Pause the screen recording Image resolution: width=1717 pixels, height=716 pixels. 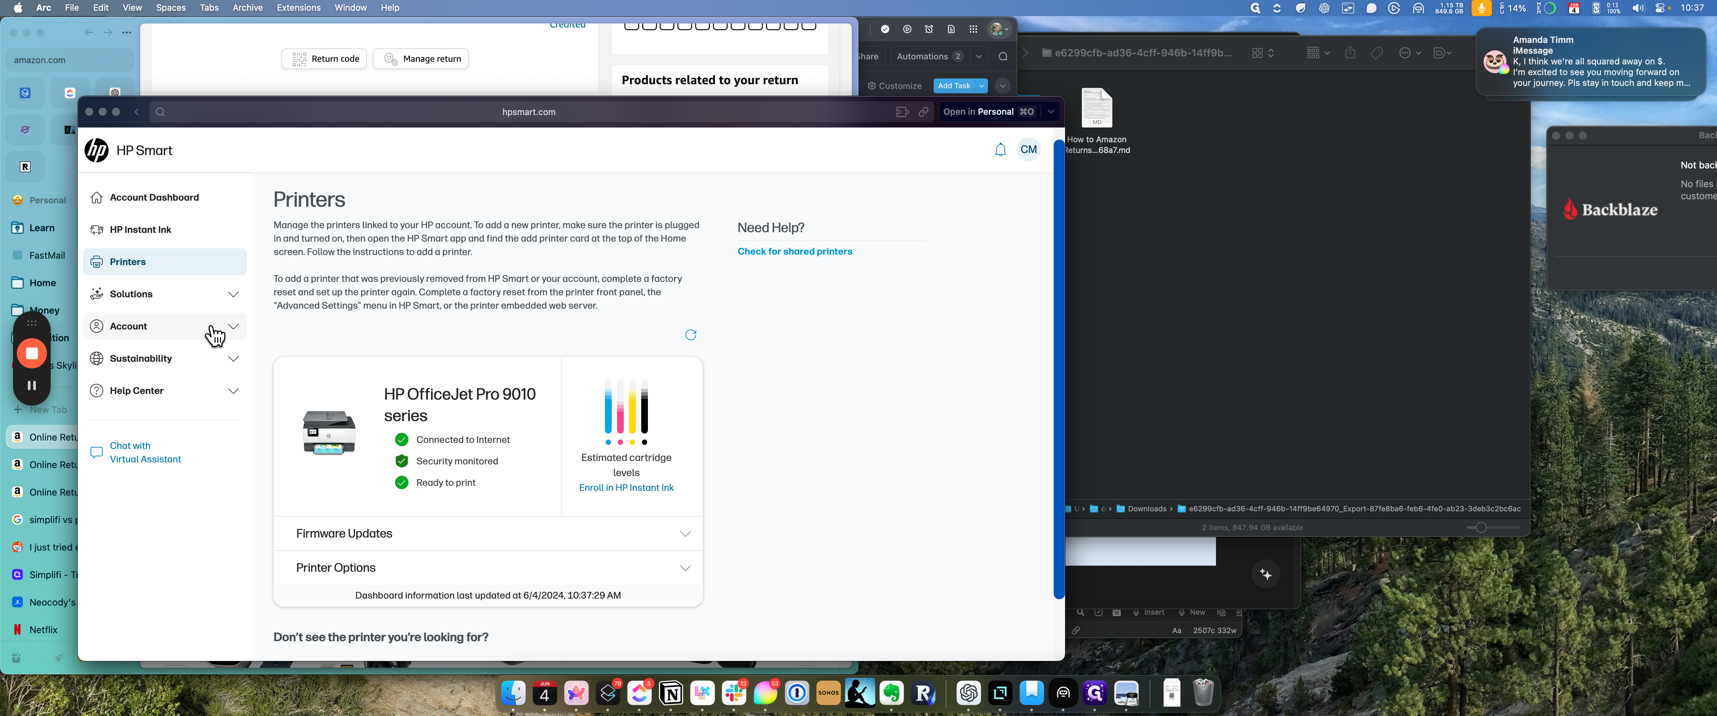[x=31, y=385]
